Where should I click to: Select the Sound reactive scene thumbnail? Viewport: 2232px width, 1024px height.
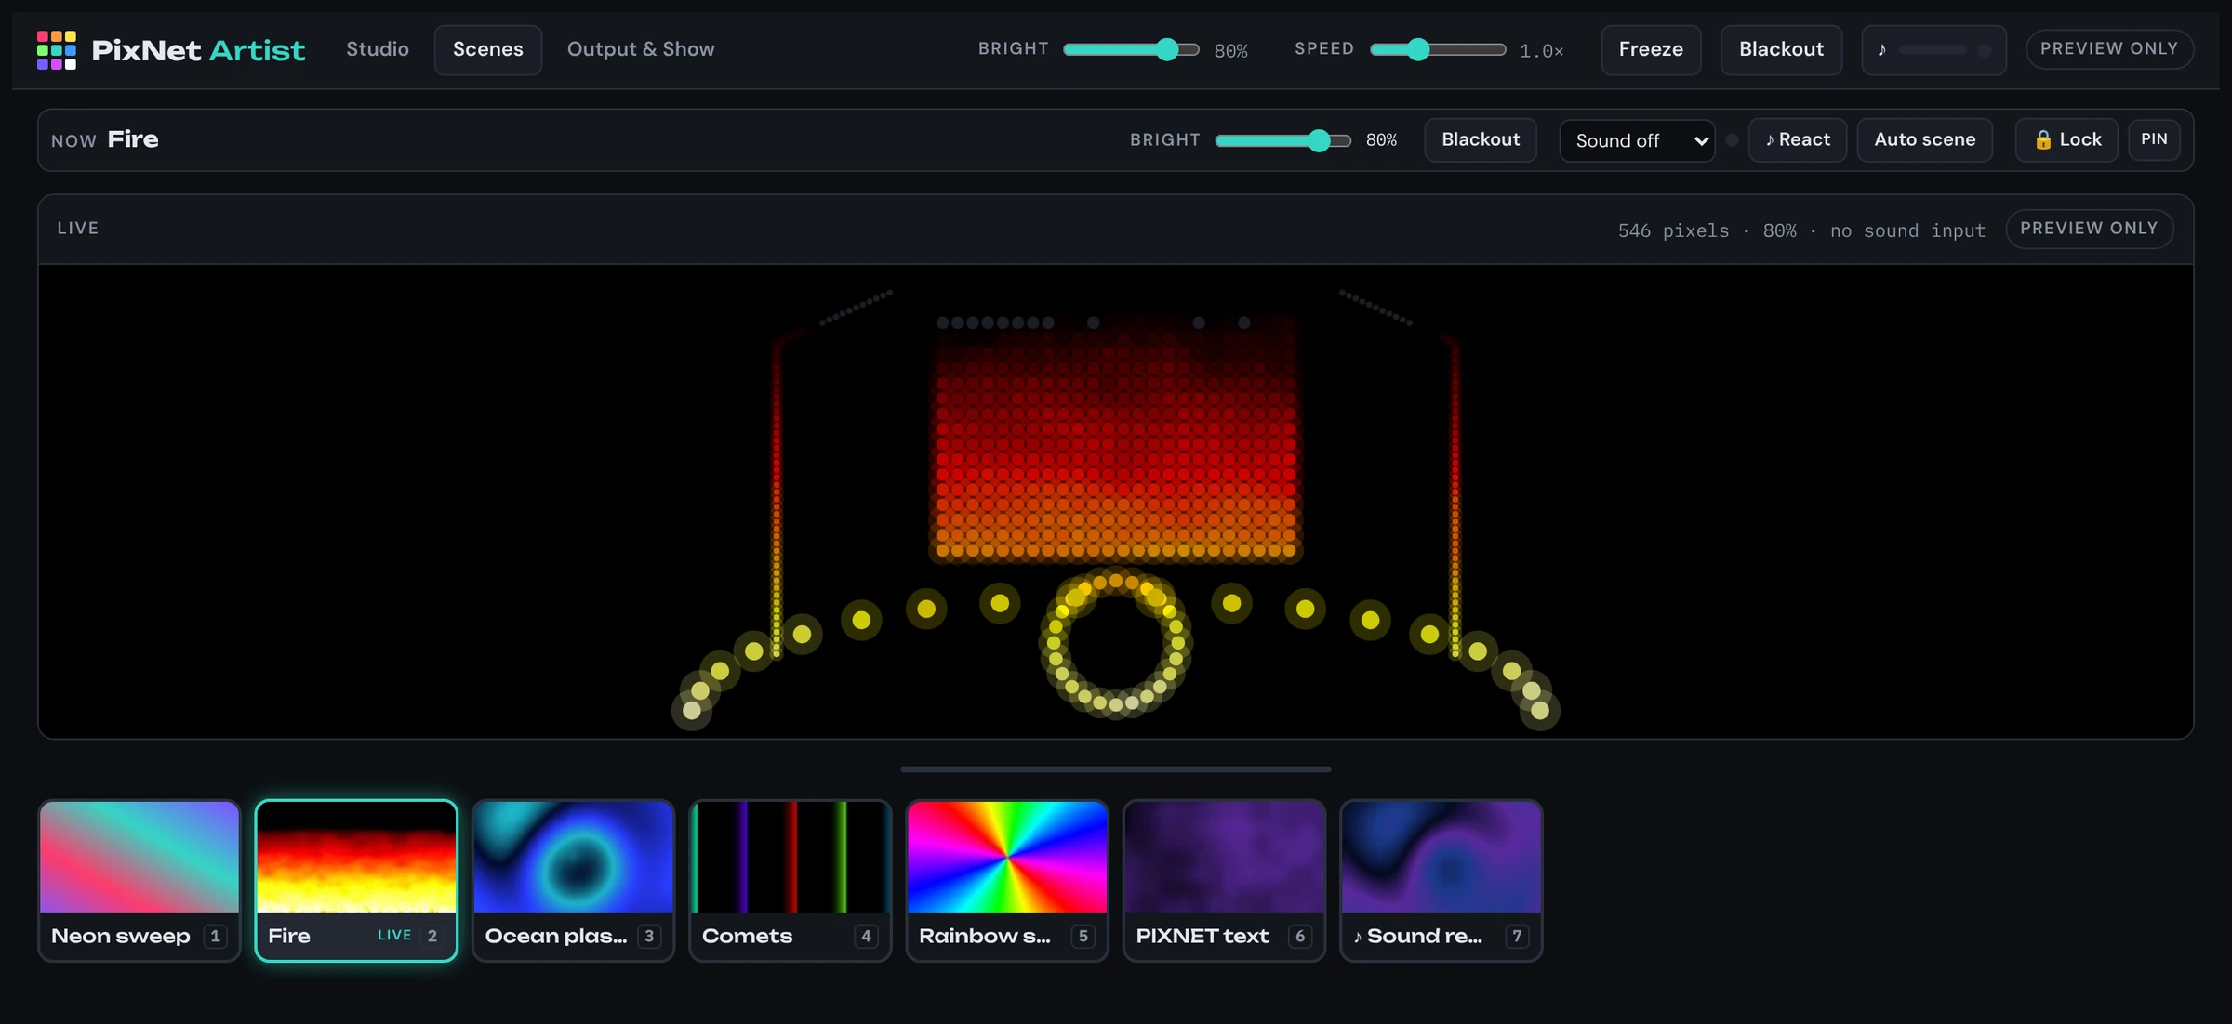coord(1441,880)
